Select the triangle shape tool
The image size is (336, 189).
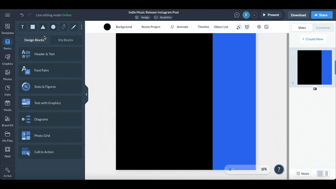[43, 27]
